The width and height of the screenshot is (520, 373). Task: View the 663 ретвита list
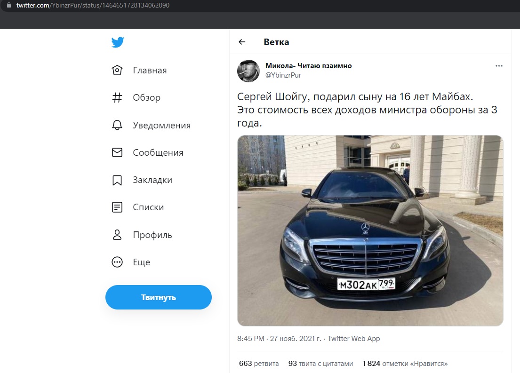tap(259, 364)
